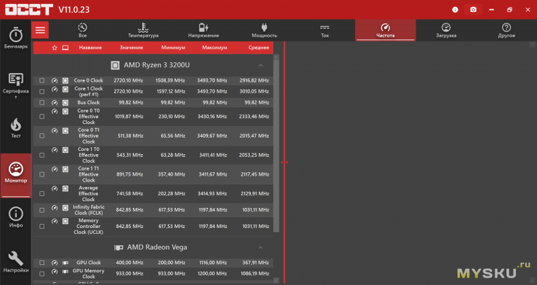Open the Инфо section

15,217
